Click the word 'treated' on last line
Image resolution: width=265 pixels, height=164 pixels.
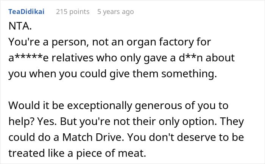[27, 153]
